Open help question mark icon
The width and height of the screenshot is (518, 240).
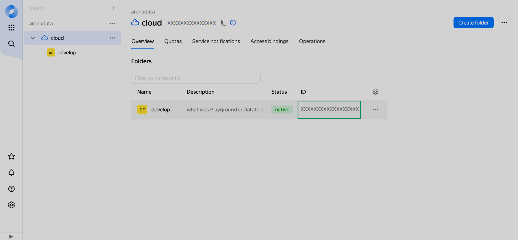coord(11,189)
